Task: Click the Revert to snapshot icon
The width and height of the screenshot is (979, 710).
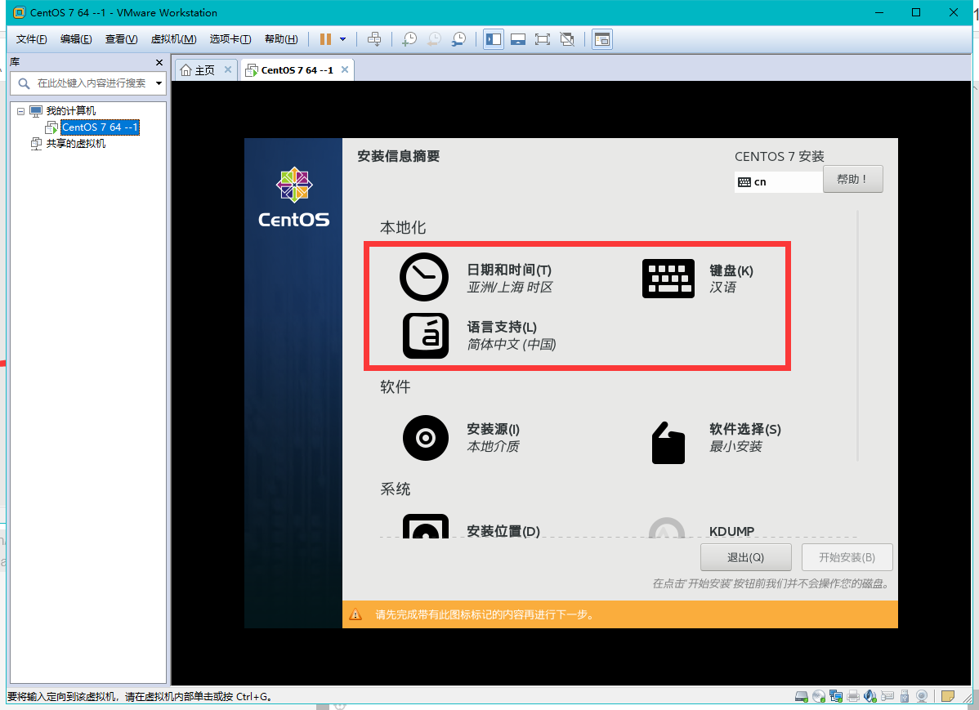Action: pyautogui.click(x=434, y=39)
